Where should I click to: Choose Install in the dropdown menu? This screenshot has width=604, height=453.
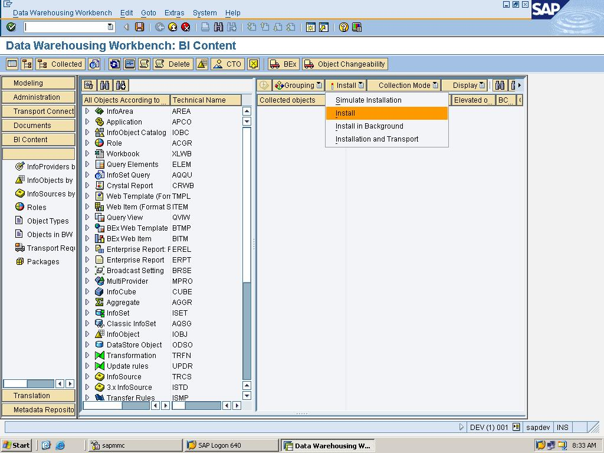387,113
